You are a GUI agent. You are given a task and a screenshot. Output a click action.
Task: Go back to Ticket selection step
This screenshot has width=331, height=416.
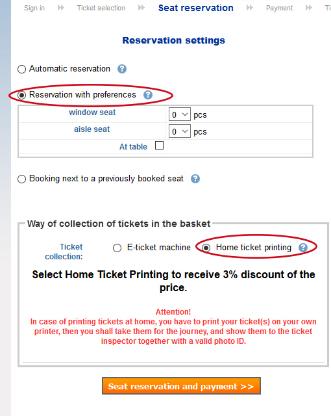[x=101, y=8]
